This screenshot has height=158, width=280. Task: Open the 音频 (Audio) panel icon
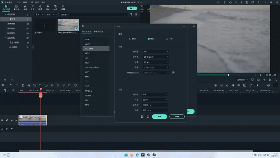tap(25, 7)
